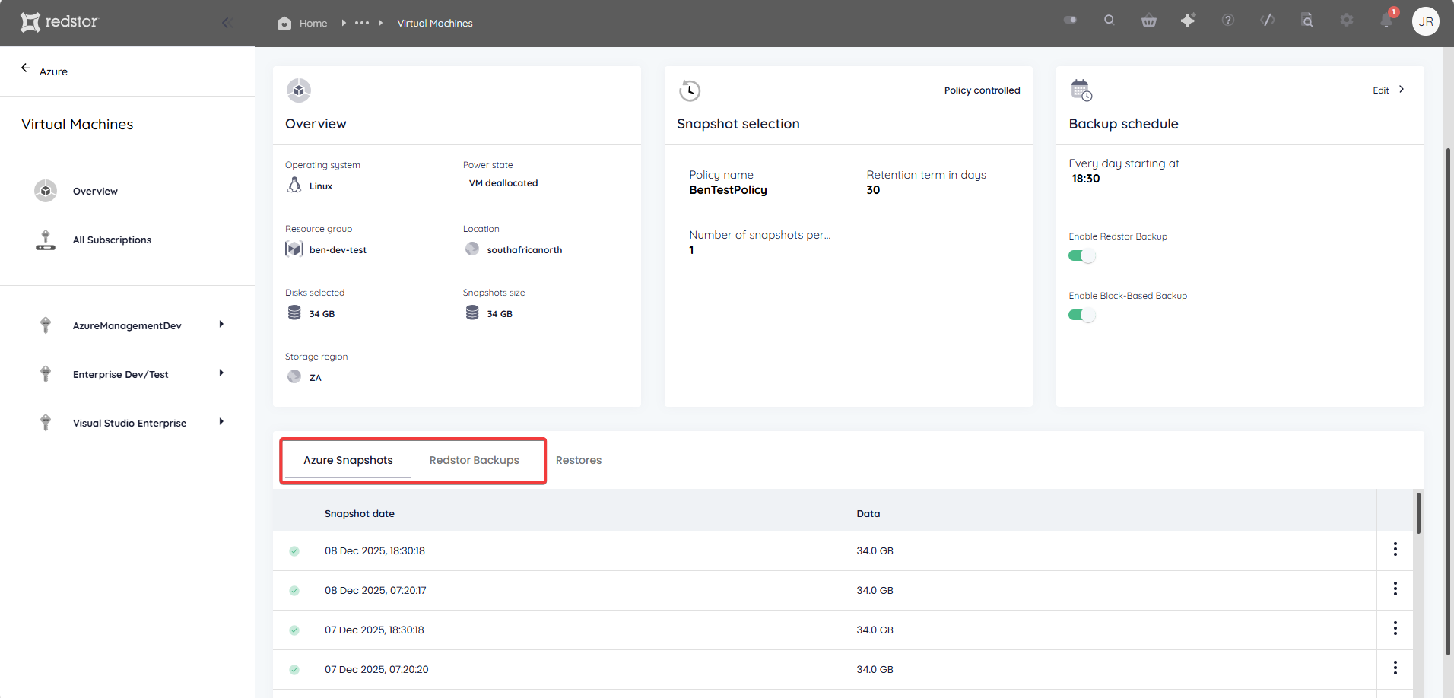This screenshot has width=1454, height=698.
Task: Open the JR user avatar menu
Action: (x=1426, y=21)
